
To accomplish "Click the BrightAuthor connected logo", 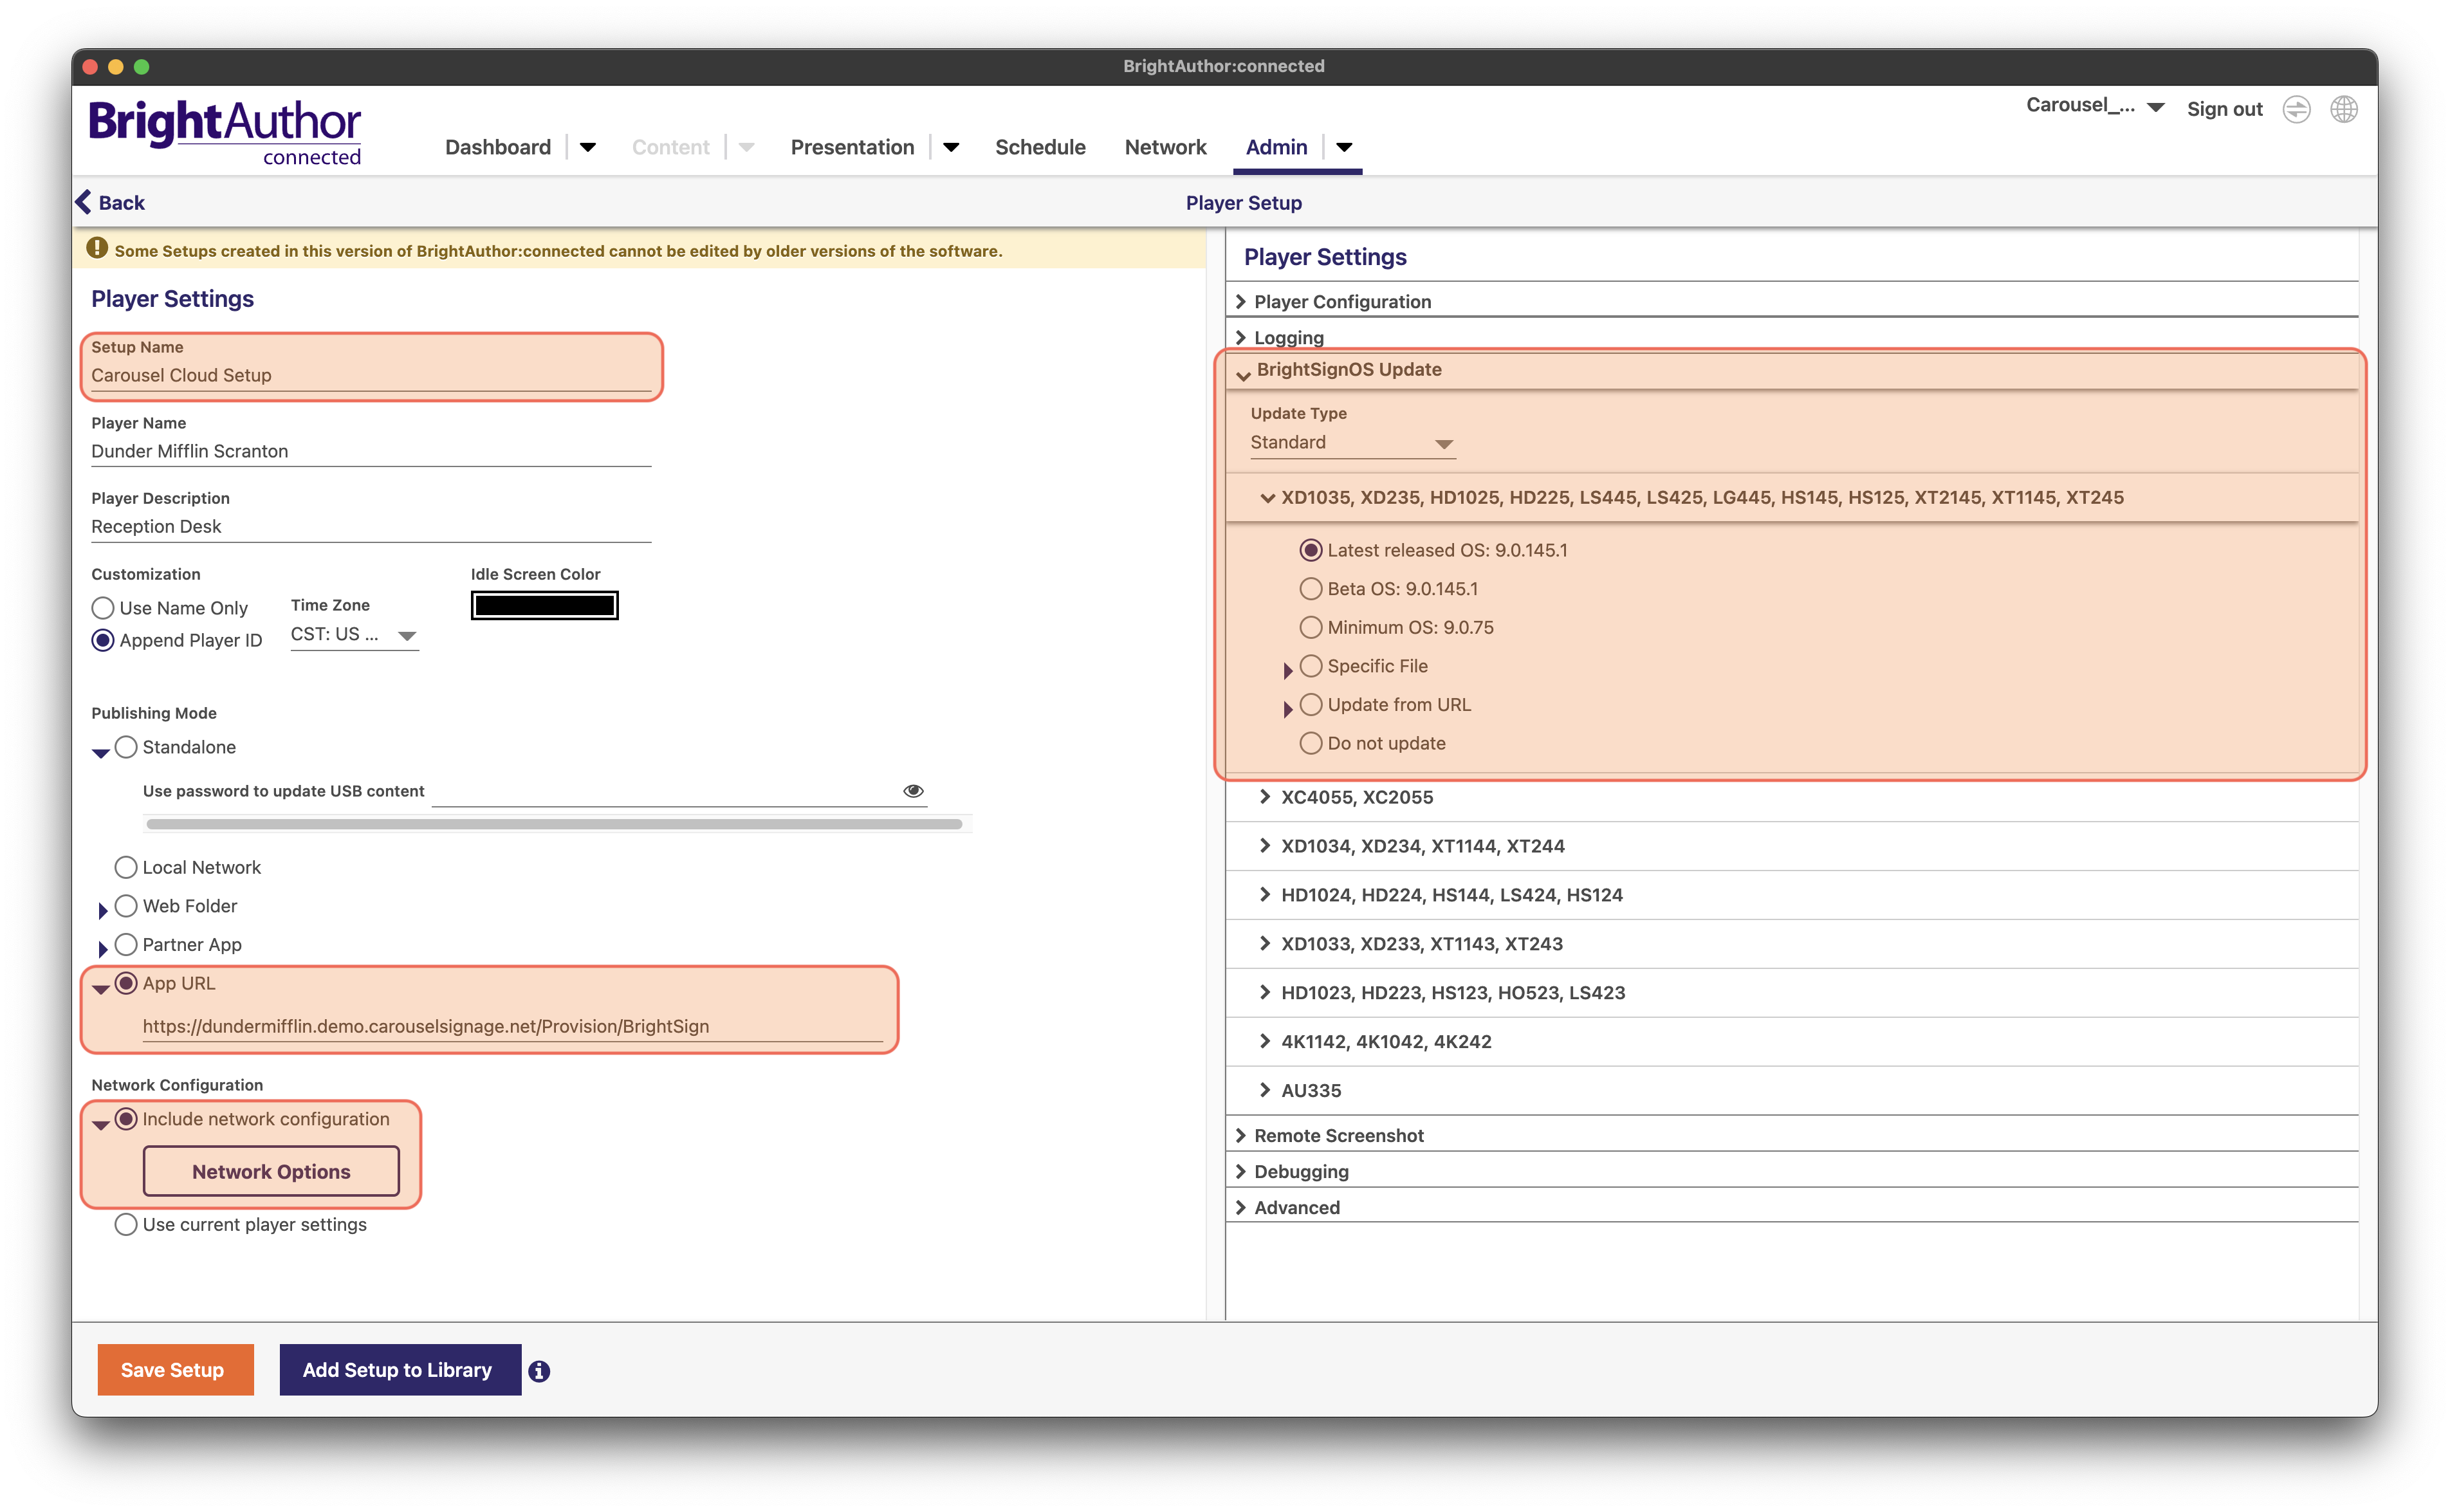I will coord(225,132).
